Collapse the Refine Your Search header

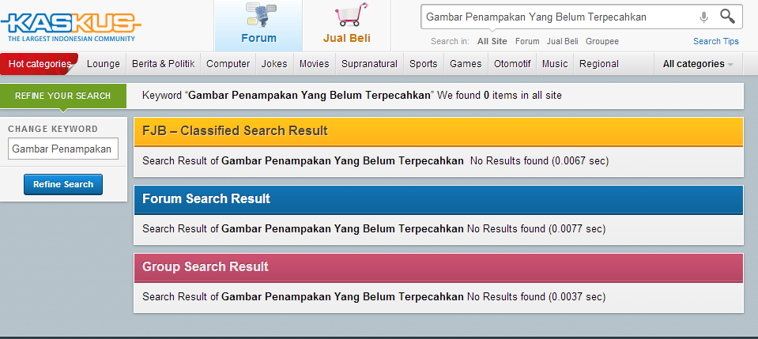pyautogui.click(x=63, y=96)
